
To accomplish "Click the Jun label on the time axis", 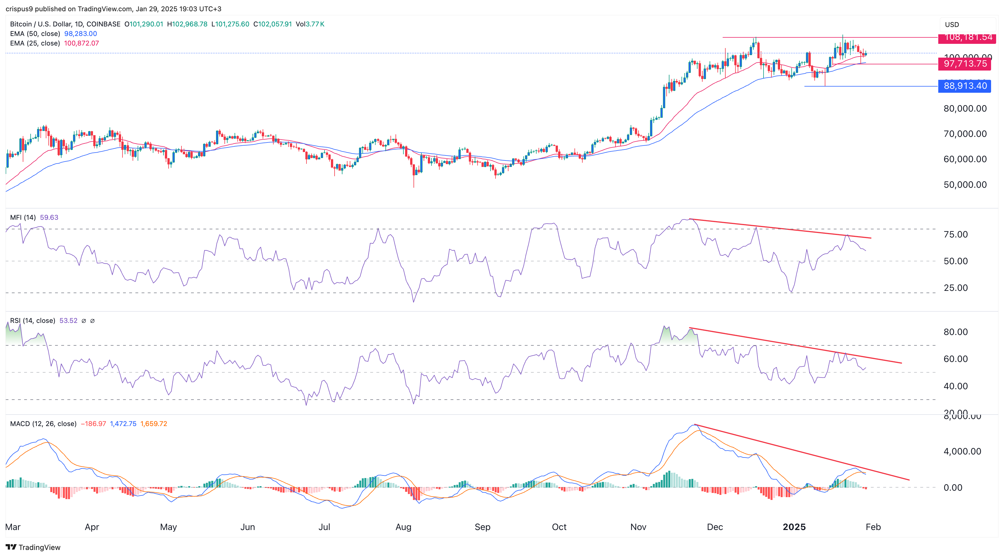I will [247, 527].
